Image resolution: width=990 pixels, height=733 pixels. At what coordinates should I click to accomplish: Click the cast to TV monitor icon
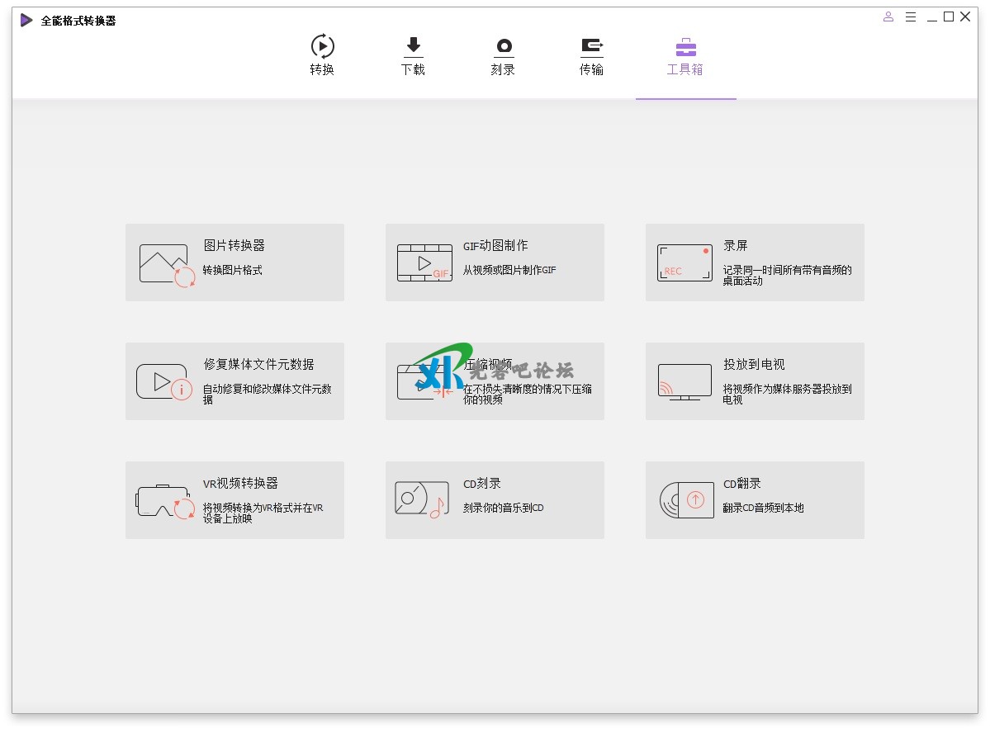click(684, 382)
